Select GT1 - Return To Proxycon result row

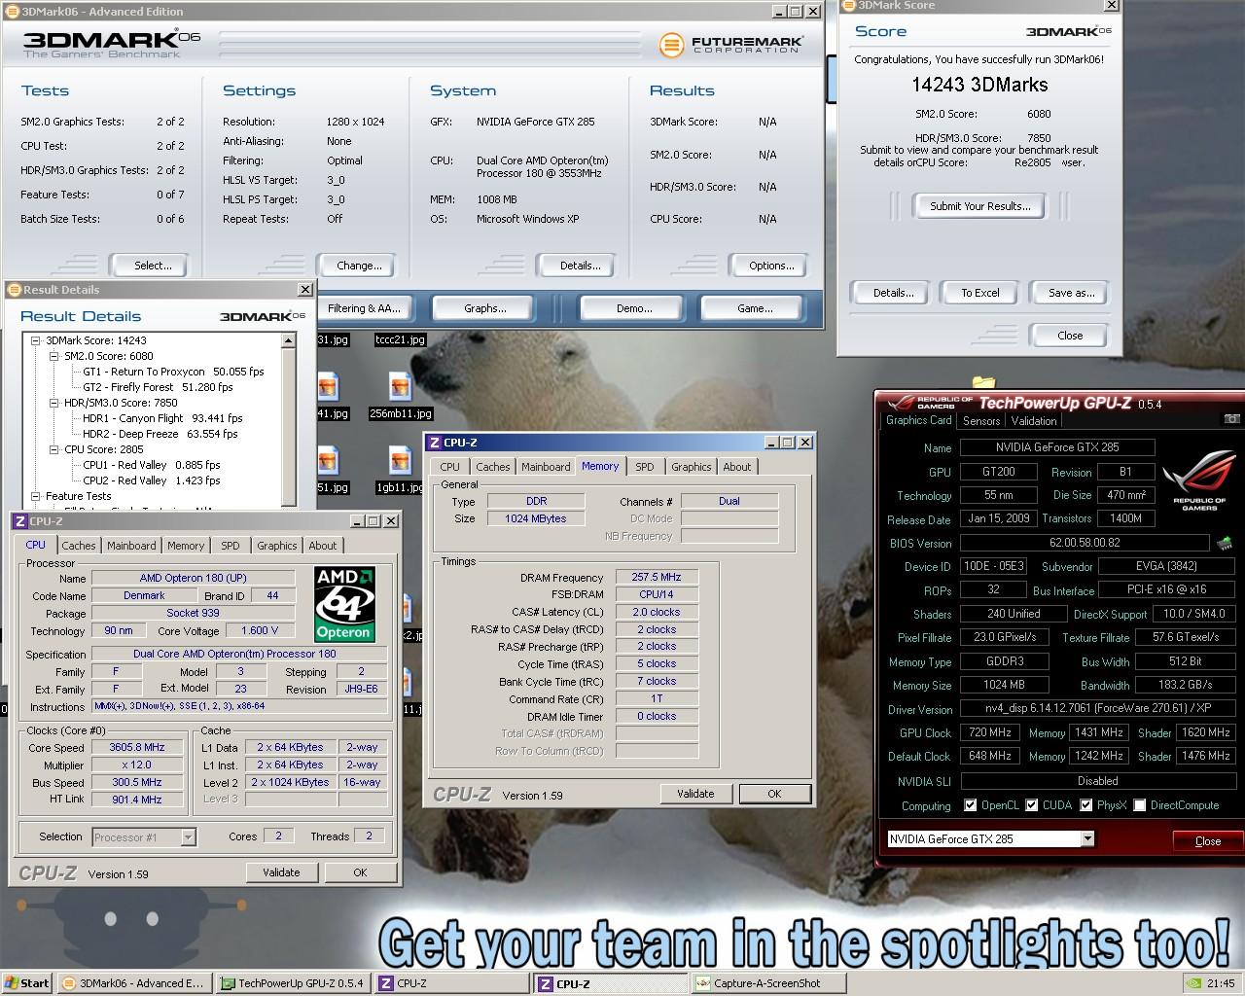173,372
